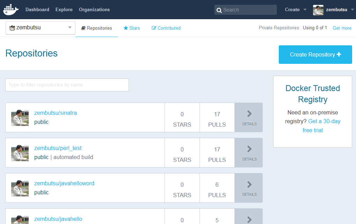Viewport: 356px width, 224px height.
Task: Click the zembutsu profile avatar in header
Action: point(318,10)
